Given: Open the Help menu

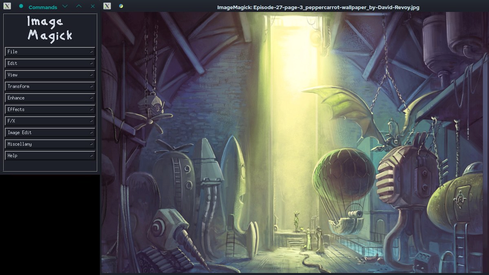Looking at the screenshot, I should (x=50, y=156).
